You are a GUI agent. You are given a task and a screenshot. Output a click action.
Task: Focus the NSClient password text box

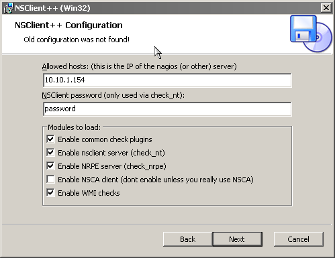167,109
